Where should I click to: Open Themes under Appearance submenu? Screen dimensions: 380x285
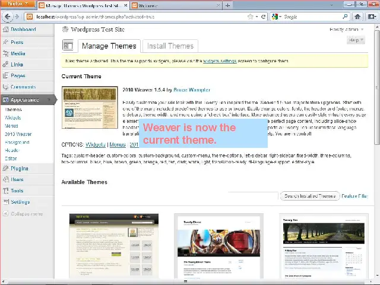click(x=13, y=109)
